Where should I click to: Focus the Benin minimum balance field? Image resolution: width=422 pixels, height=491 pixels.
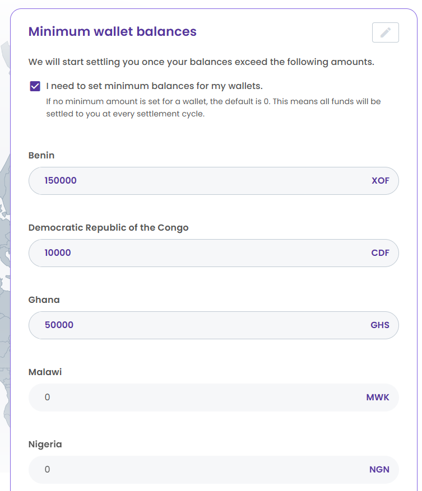(214, 181)
